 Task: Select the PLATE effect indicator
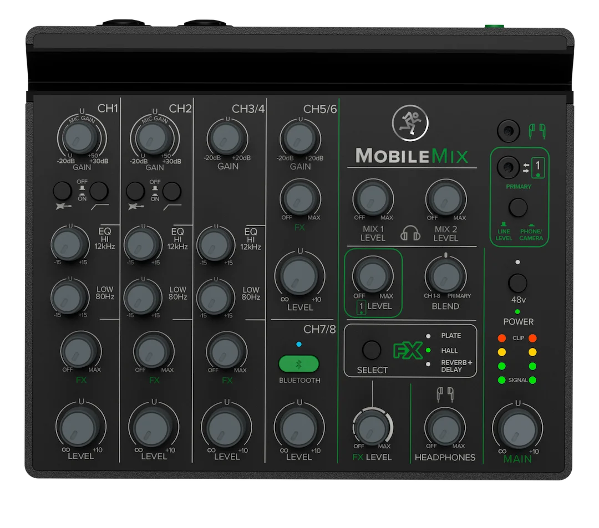tap(428, 336)
